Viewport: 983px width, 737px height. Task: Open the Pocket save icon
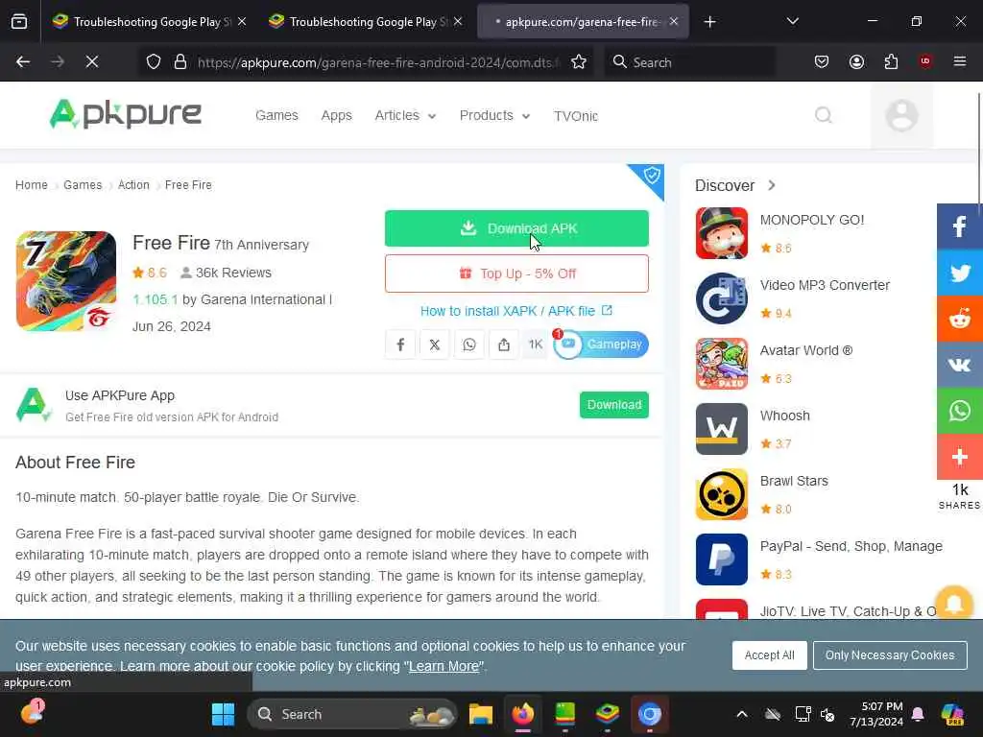tap(822, 62)
